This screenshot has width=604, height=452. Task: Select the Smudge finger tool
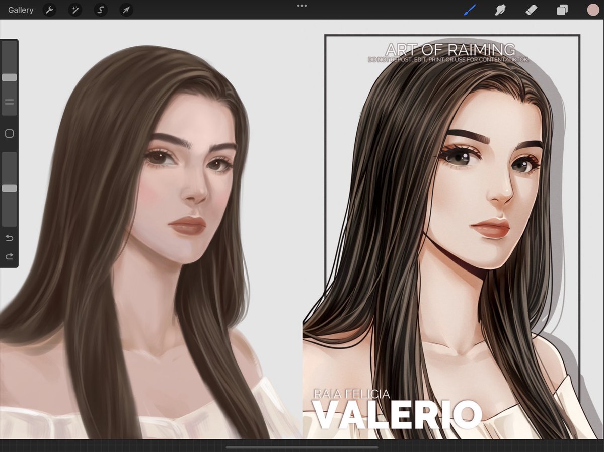click(500, 10)
